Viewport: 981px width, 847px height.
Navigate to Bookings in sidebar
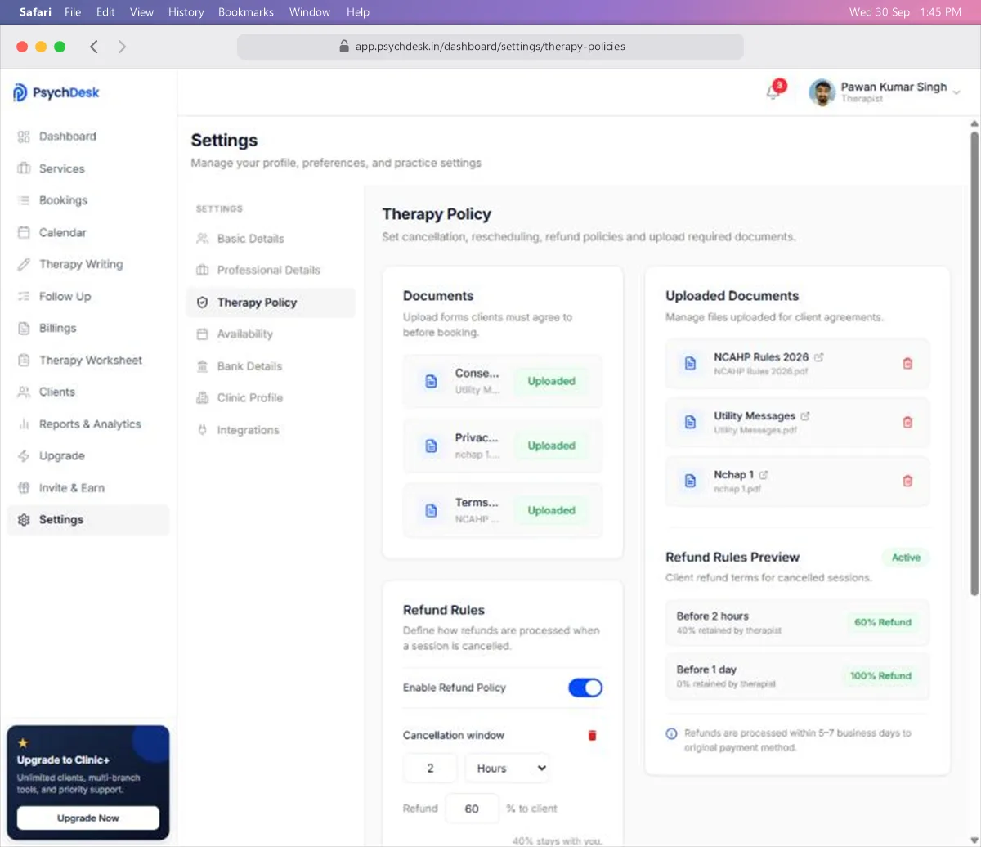pyautogui.click(x=88, y=200)
